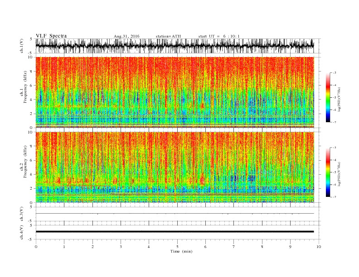Click the "2" kHz tick of ch.1 spectrogram
The height and width of the screenshot is (277, 359).
[32, 114]
